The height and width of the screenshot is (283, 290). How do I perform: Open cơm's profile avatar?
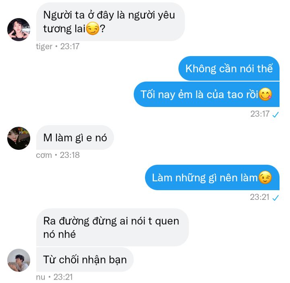tap(19, 138)
